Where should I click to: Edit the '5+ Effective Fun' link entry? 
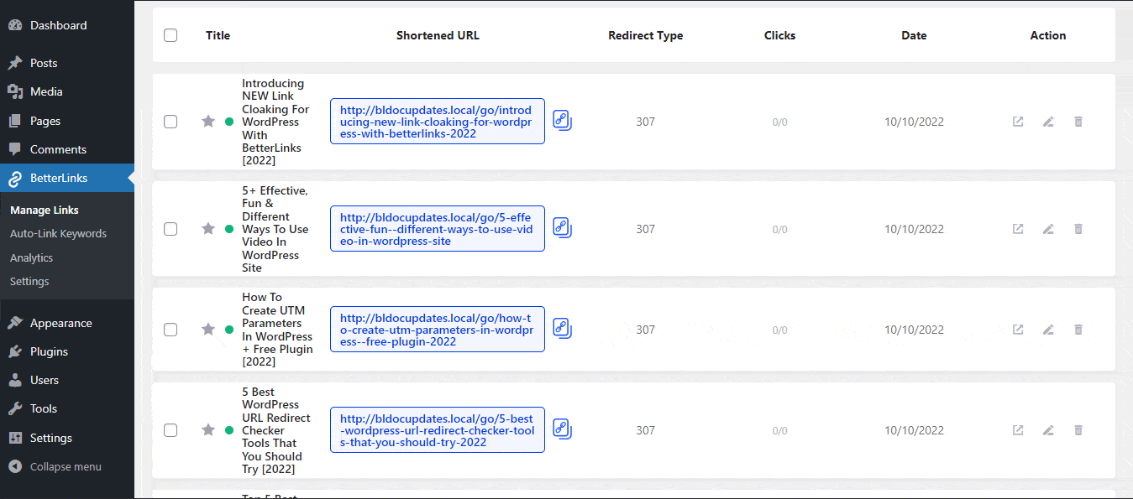1047,228
